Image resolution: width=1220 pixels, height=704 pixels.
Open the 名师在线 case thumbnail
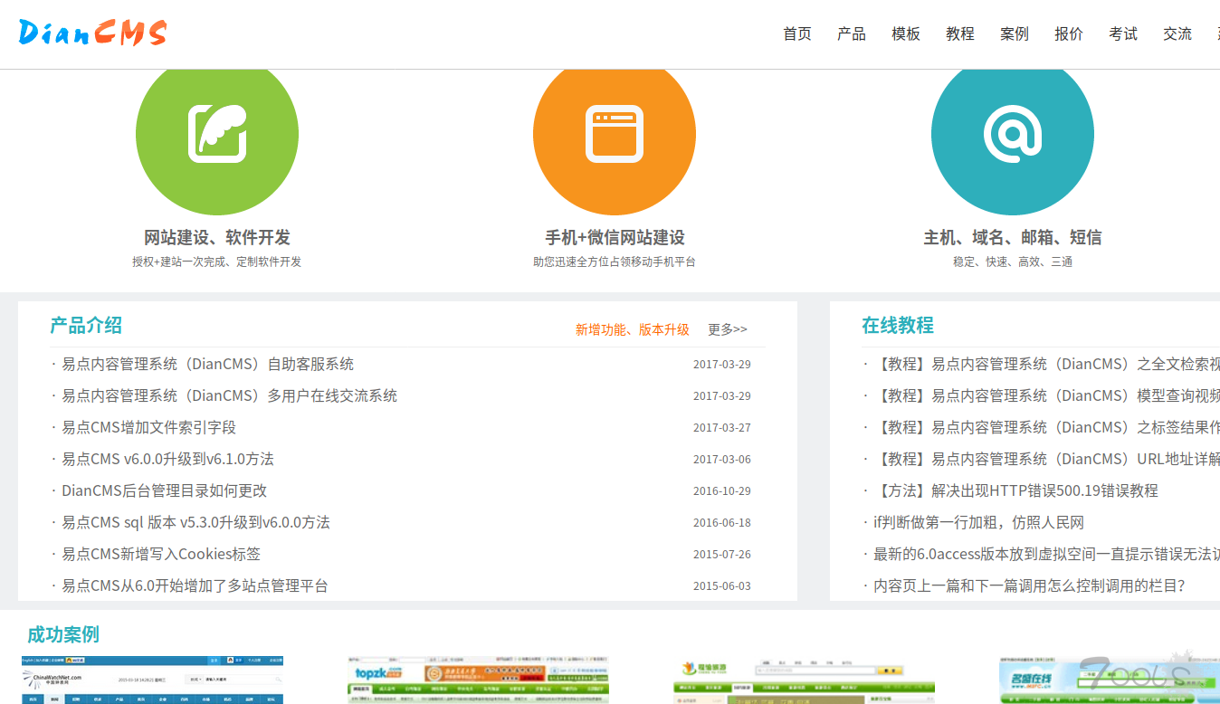[x=1110, y=680]
